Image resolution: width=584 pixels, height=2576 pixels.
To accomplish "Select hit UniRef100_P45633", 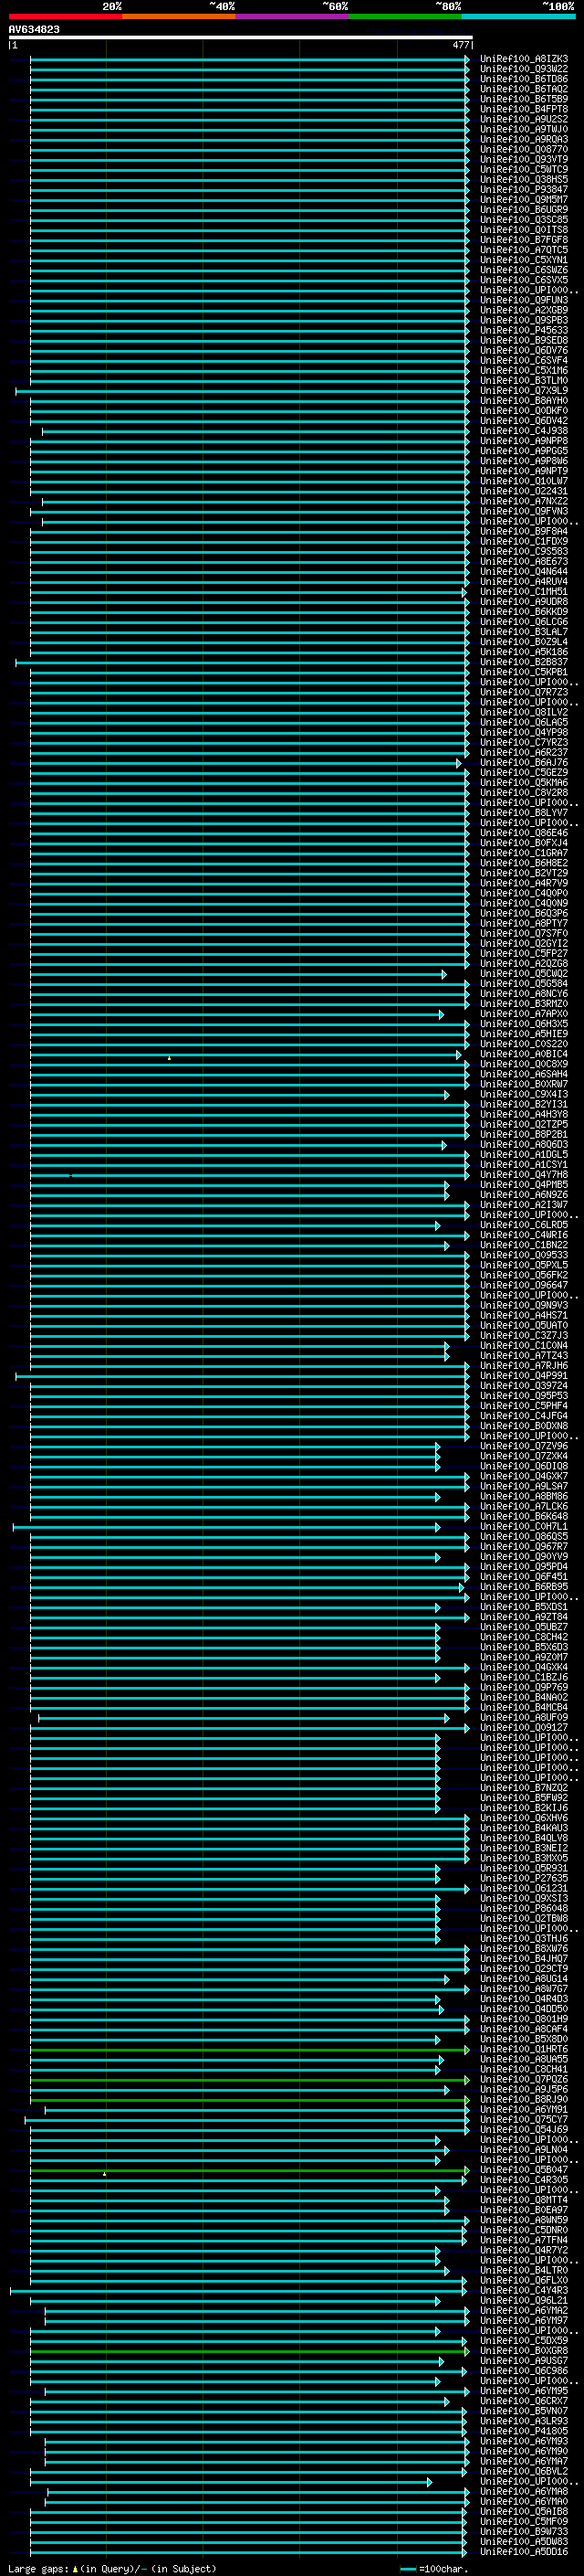I will click(523, 330).
